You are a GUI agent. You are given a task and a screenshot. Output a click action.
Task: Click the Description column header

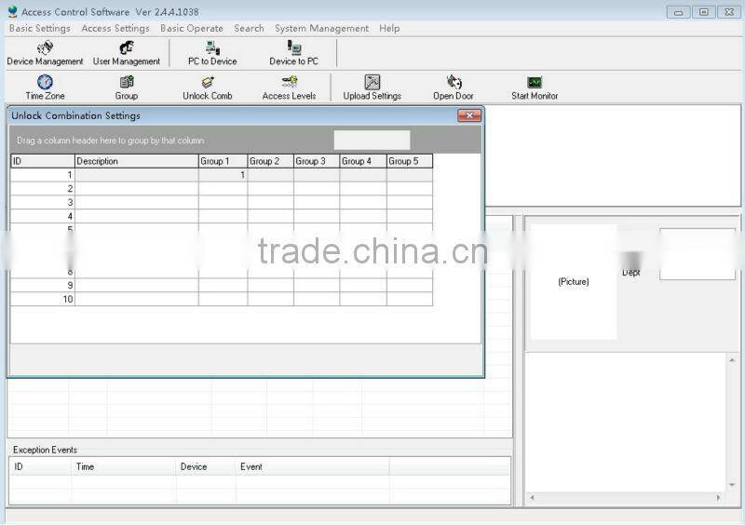(136, 161)
